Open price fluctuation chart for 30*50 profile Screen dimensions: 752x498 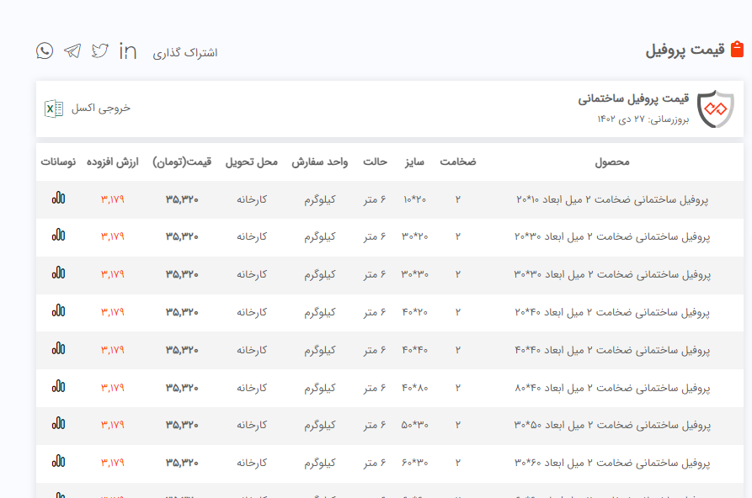(58, 425)
